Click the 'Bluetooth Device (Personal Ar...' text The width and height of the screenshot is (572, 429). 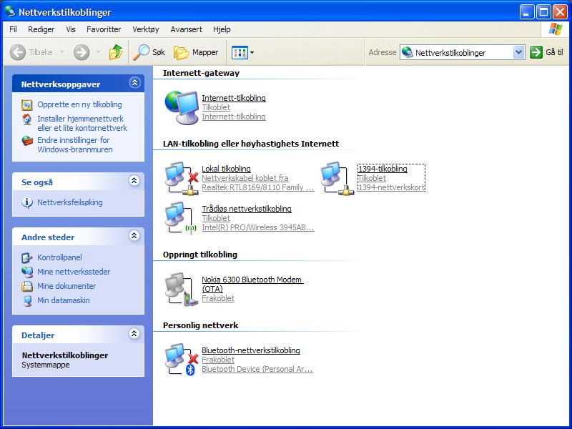pyautogui.click(x=257, y=369)
